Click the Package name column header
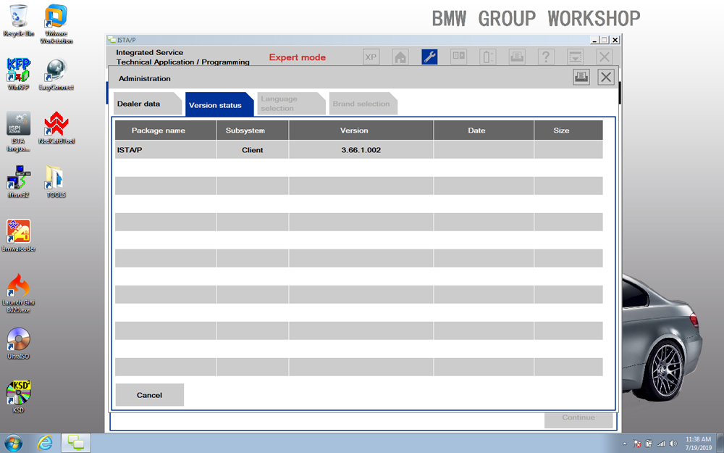Viewport: 724px width, 453px height. point(165,130)
